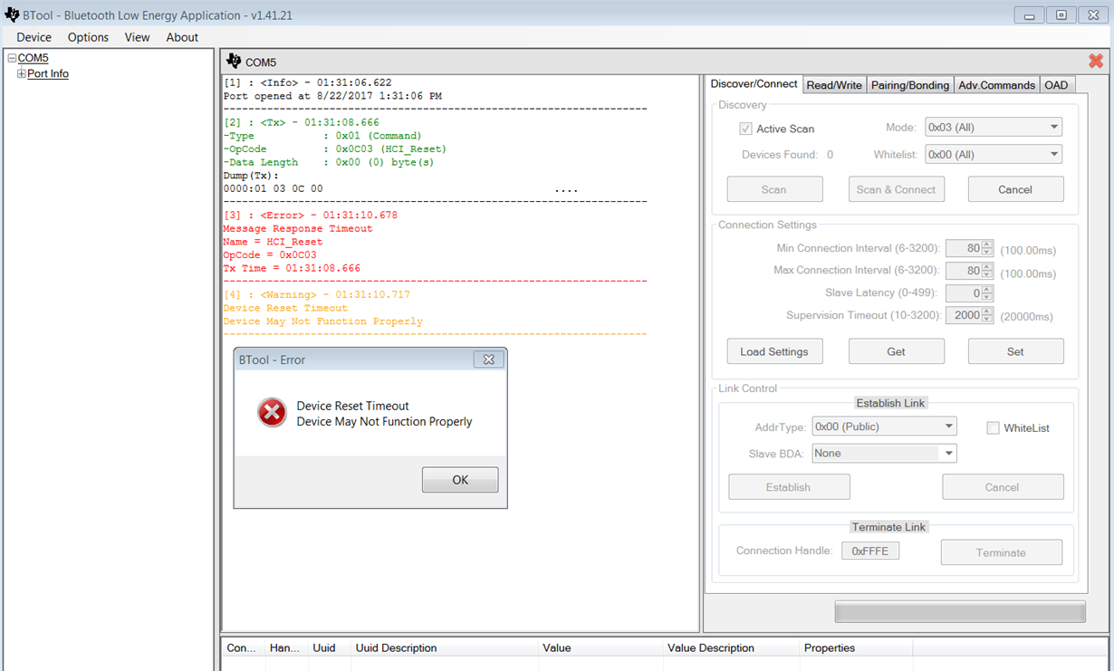Open the Mode dropdown 0x03 (All)
This screenshot has width=1114, height=671.
click(994, 128)
